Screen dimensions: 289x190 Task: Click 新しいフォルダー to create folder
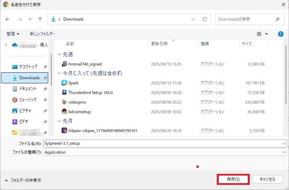[x=42, y=34]
